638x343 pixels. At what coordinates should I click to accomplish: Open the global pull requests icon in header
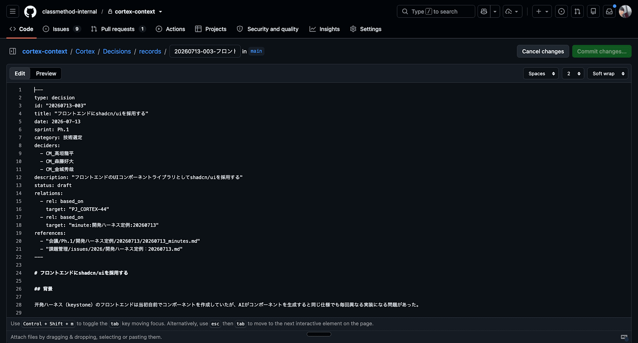pos(577,11)
